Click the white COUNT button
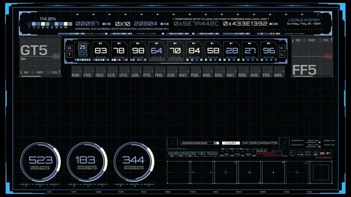This screenshot has width=351, height=197. click(231, 143)
